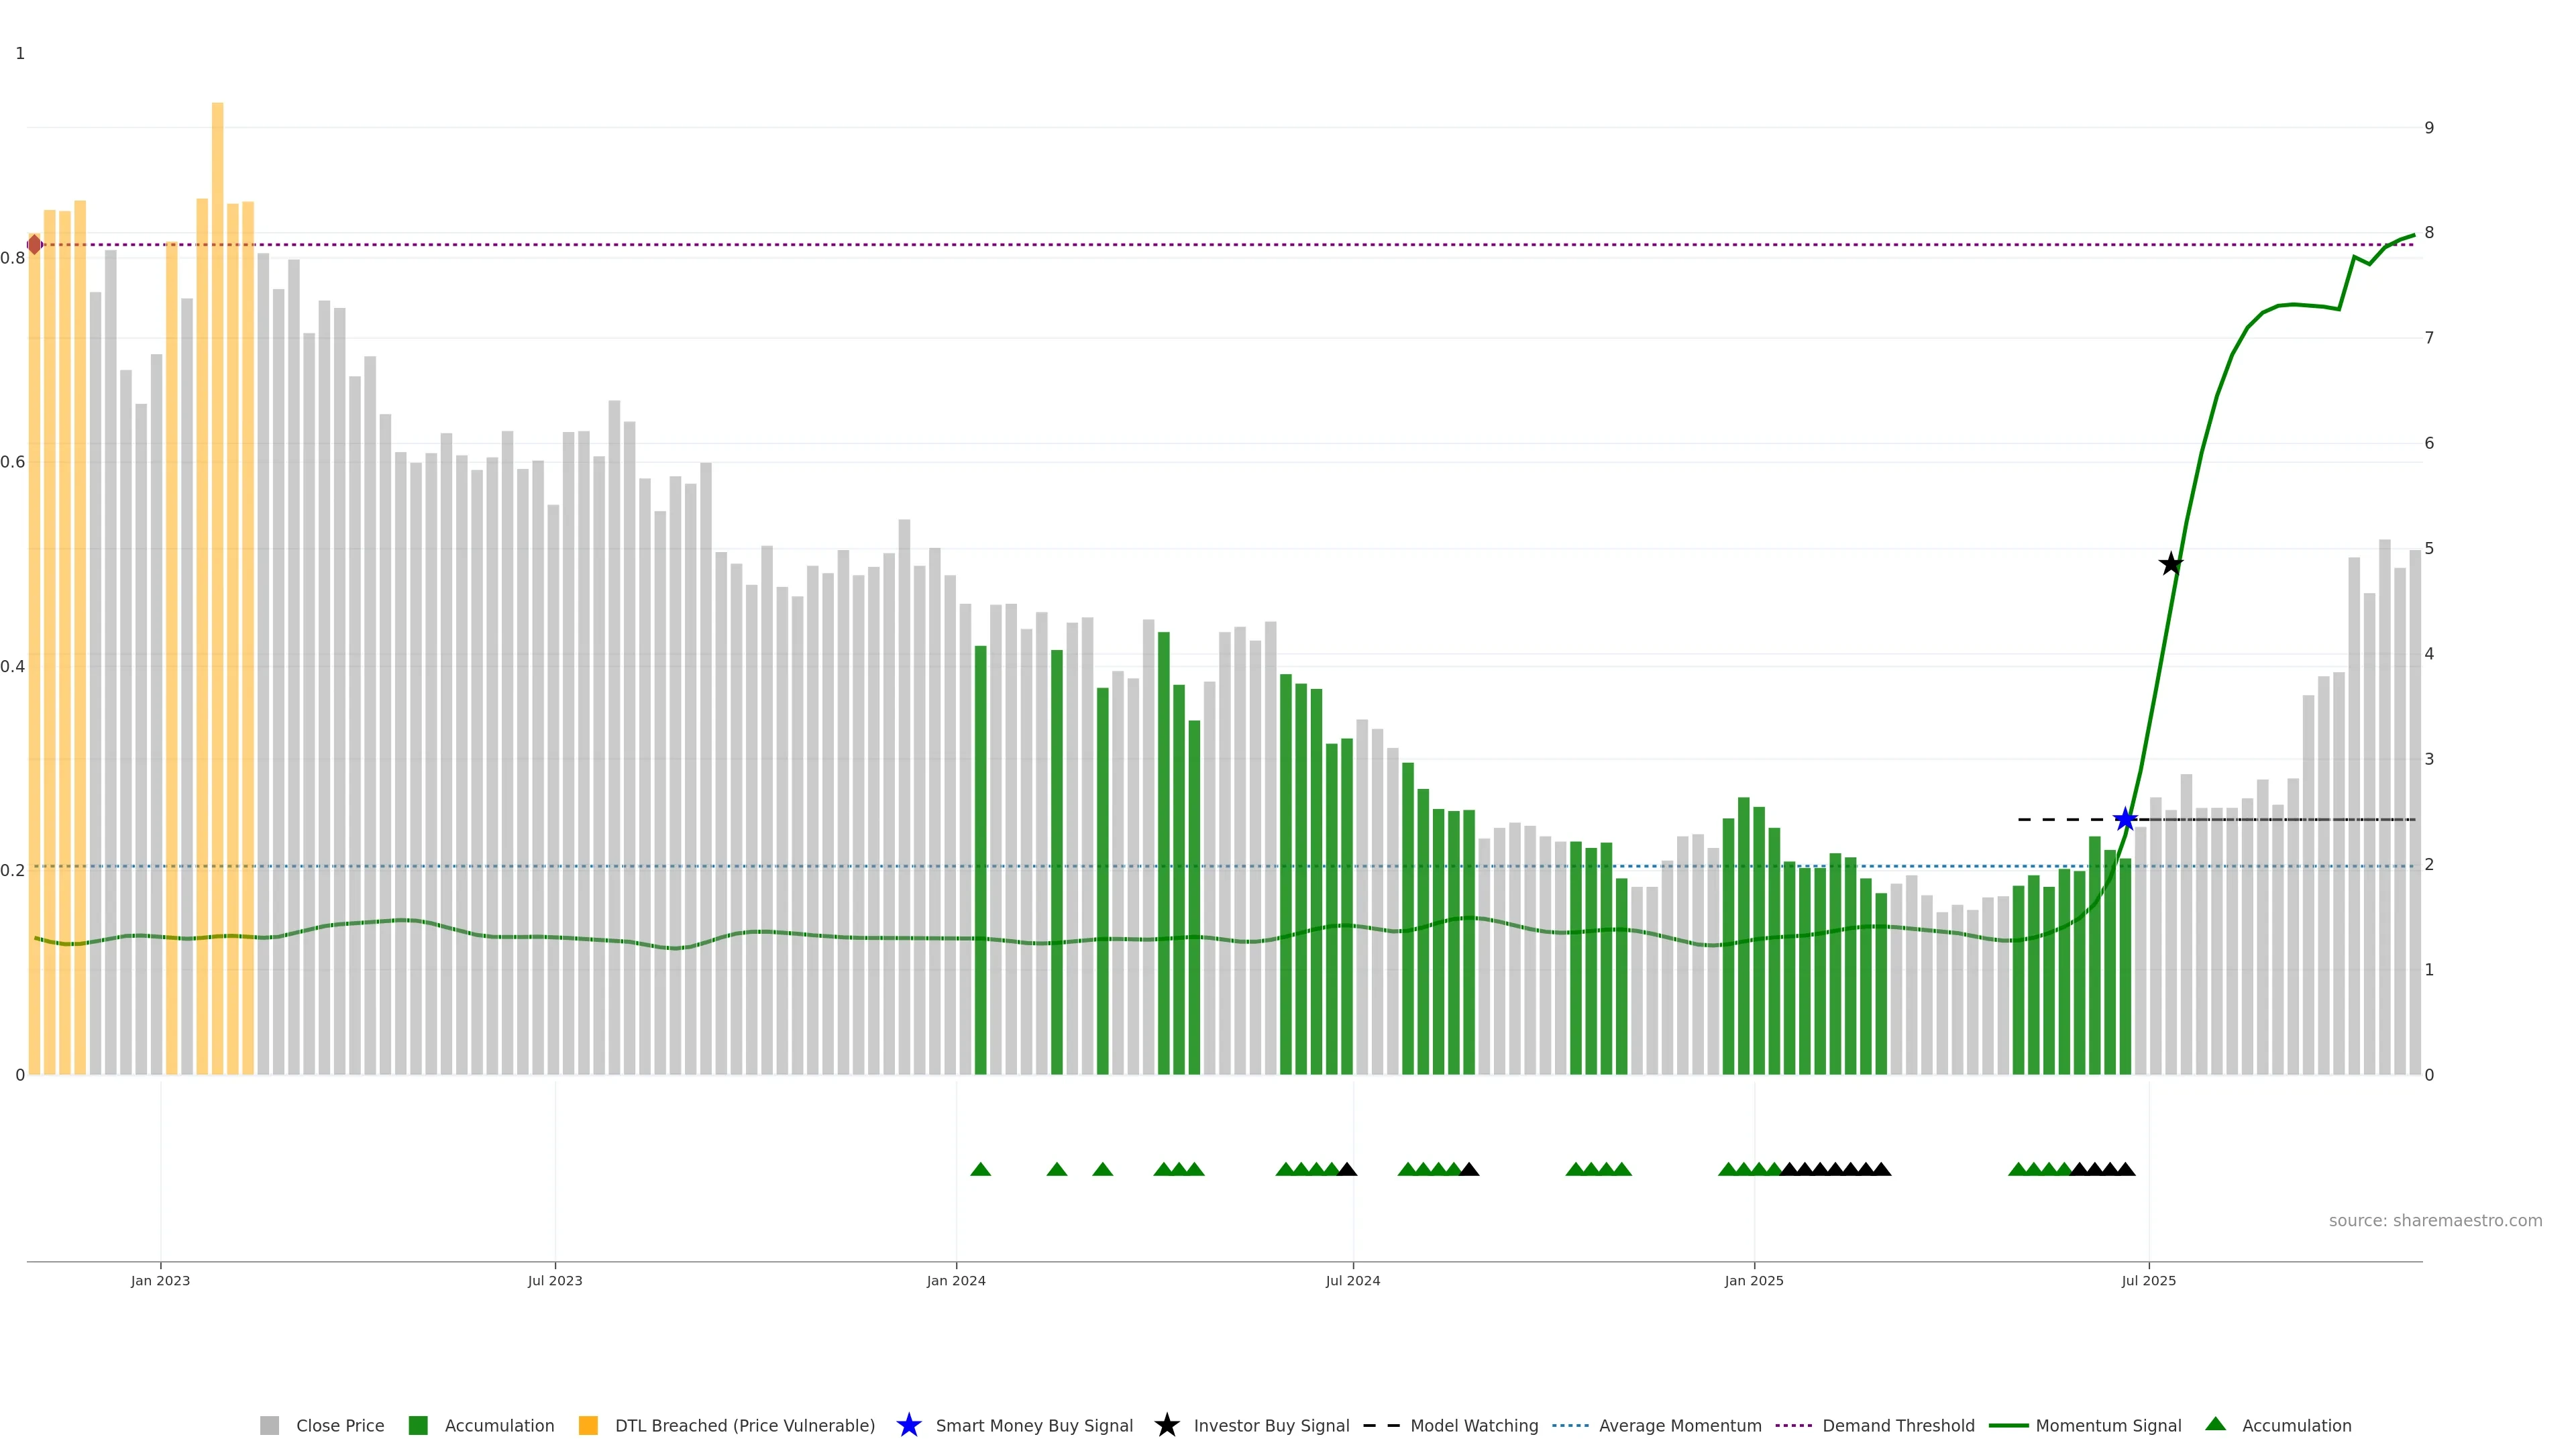Click the tallest orange bar in early 2023
Viewport: 2576px width, 1449px height.
[217, 500]
